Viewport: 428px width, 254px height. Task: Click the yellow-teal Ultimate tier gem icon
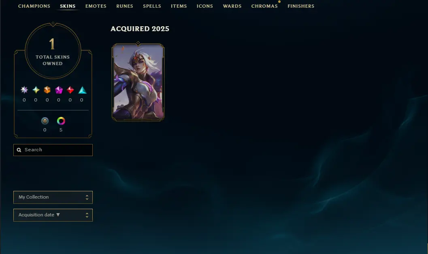point(36,90)
